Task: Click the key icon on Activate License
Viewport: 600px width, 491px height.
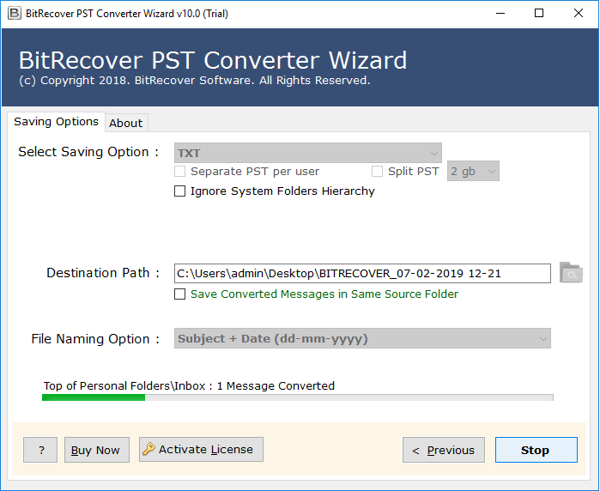Action: point(148,449)
